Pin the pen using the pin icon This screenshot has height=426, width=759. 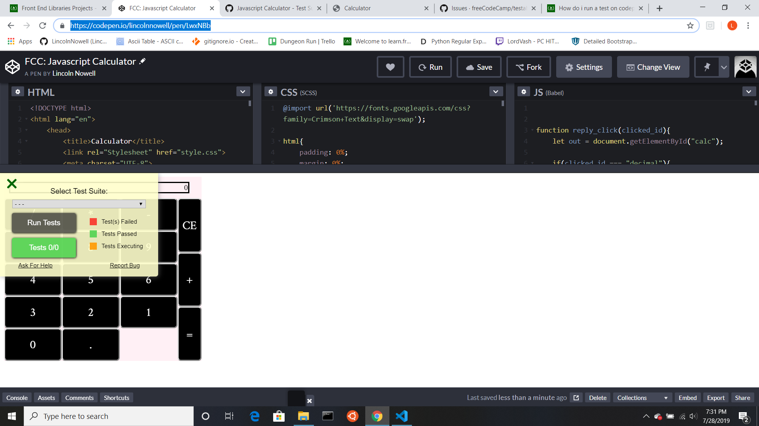click(x=707, y=67)
